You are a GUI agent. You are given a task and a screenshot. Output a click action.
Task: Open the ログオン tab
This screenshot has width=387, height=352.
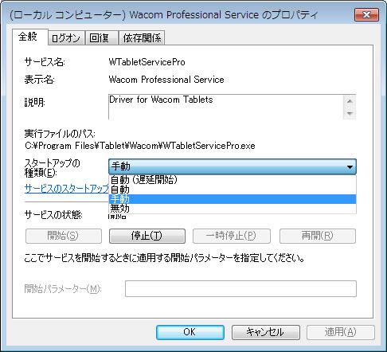66,38
